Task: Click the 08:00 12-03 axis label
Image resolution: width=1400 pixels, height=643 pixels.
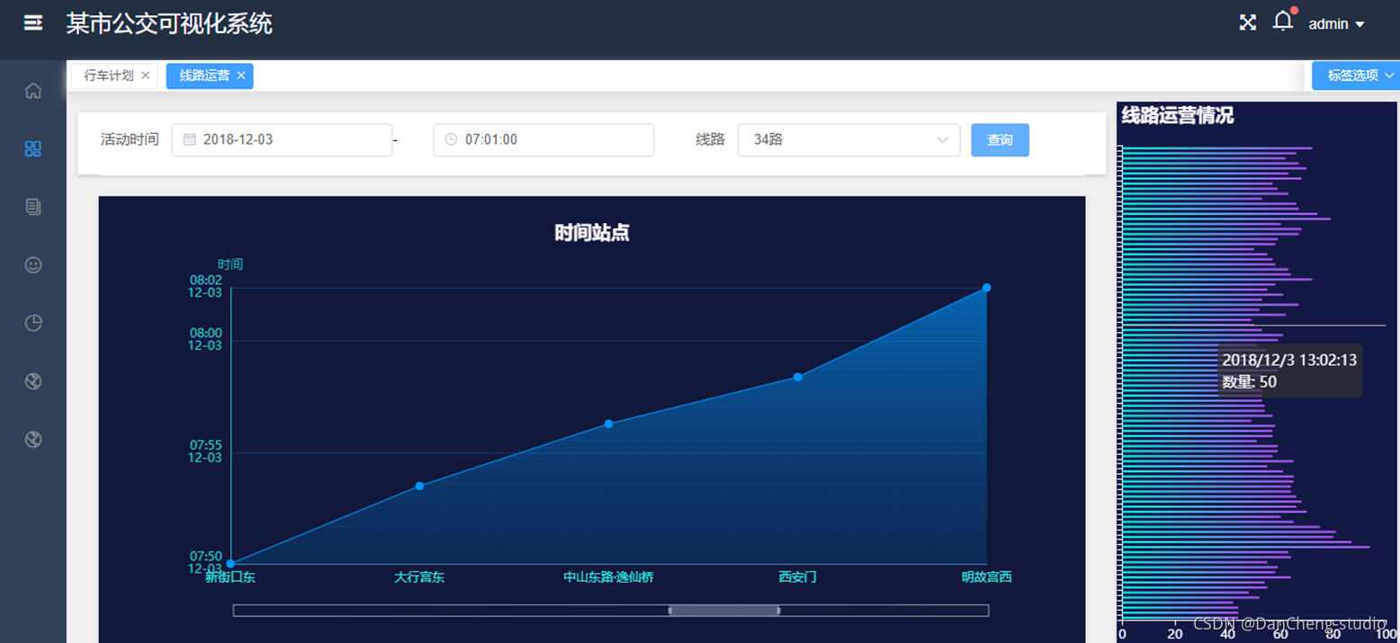Action: [205, 339]
